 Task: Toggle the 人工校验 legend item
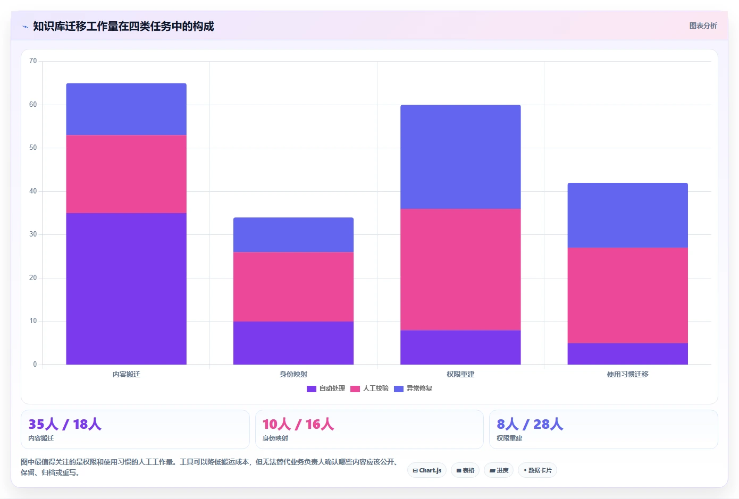[369, 388]
